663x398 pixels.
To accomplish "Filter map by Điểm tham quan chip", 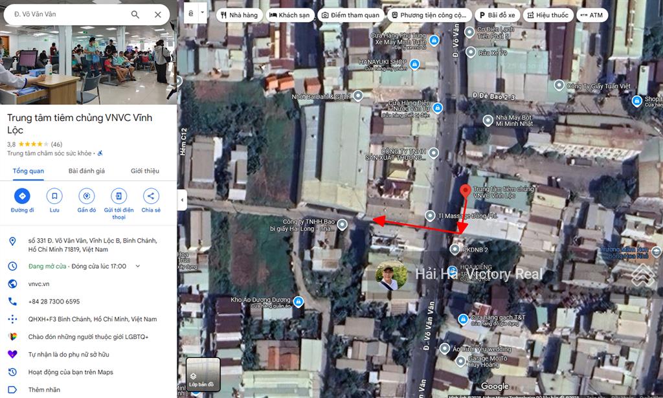I will pos(351,16).
